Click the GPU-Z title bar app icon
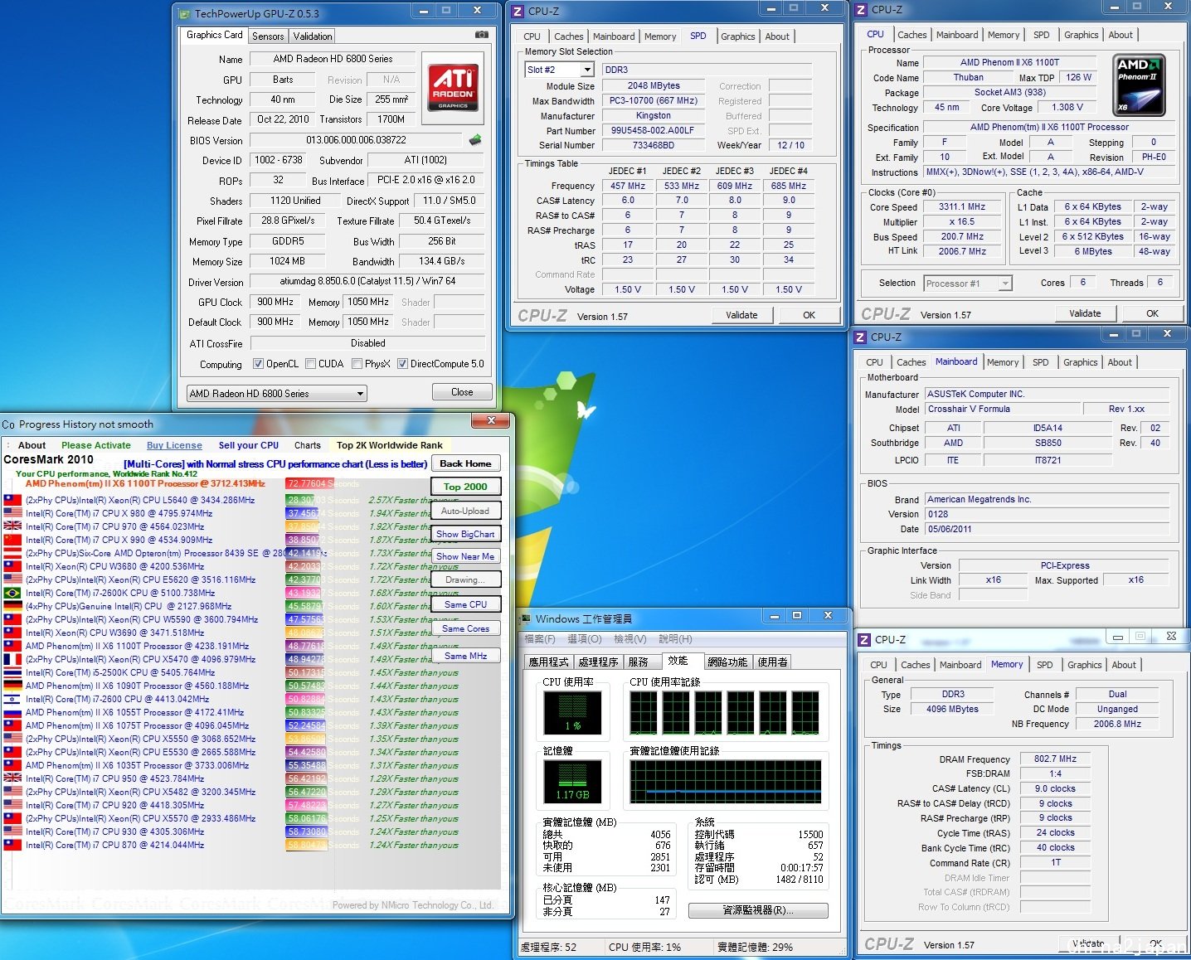Viewport: 1191px width, 960px height. pos(184,13)
